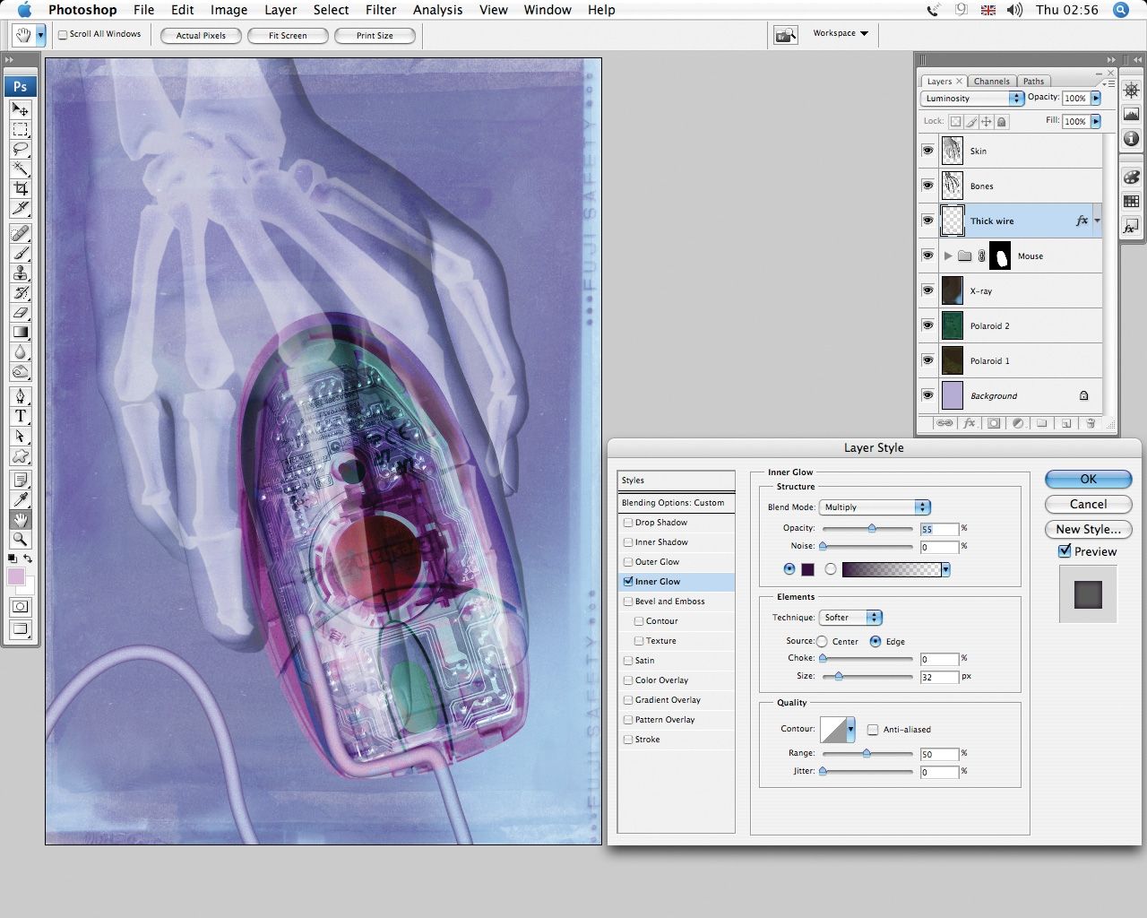1147x918 pixels.
Task: Select the Thick wire layer thumbnail
Action: [952, 221]
